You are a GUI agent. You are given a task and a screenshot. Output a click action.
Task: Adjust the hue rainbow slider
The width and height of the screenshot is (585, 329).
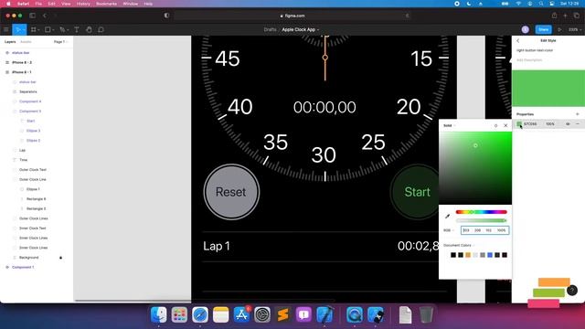pos(482,212)
